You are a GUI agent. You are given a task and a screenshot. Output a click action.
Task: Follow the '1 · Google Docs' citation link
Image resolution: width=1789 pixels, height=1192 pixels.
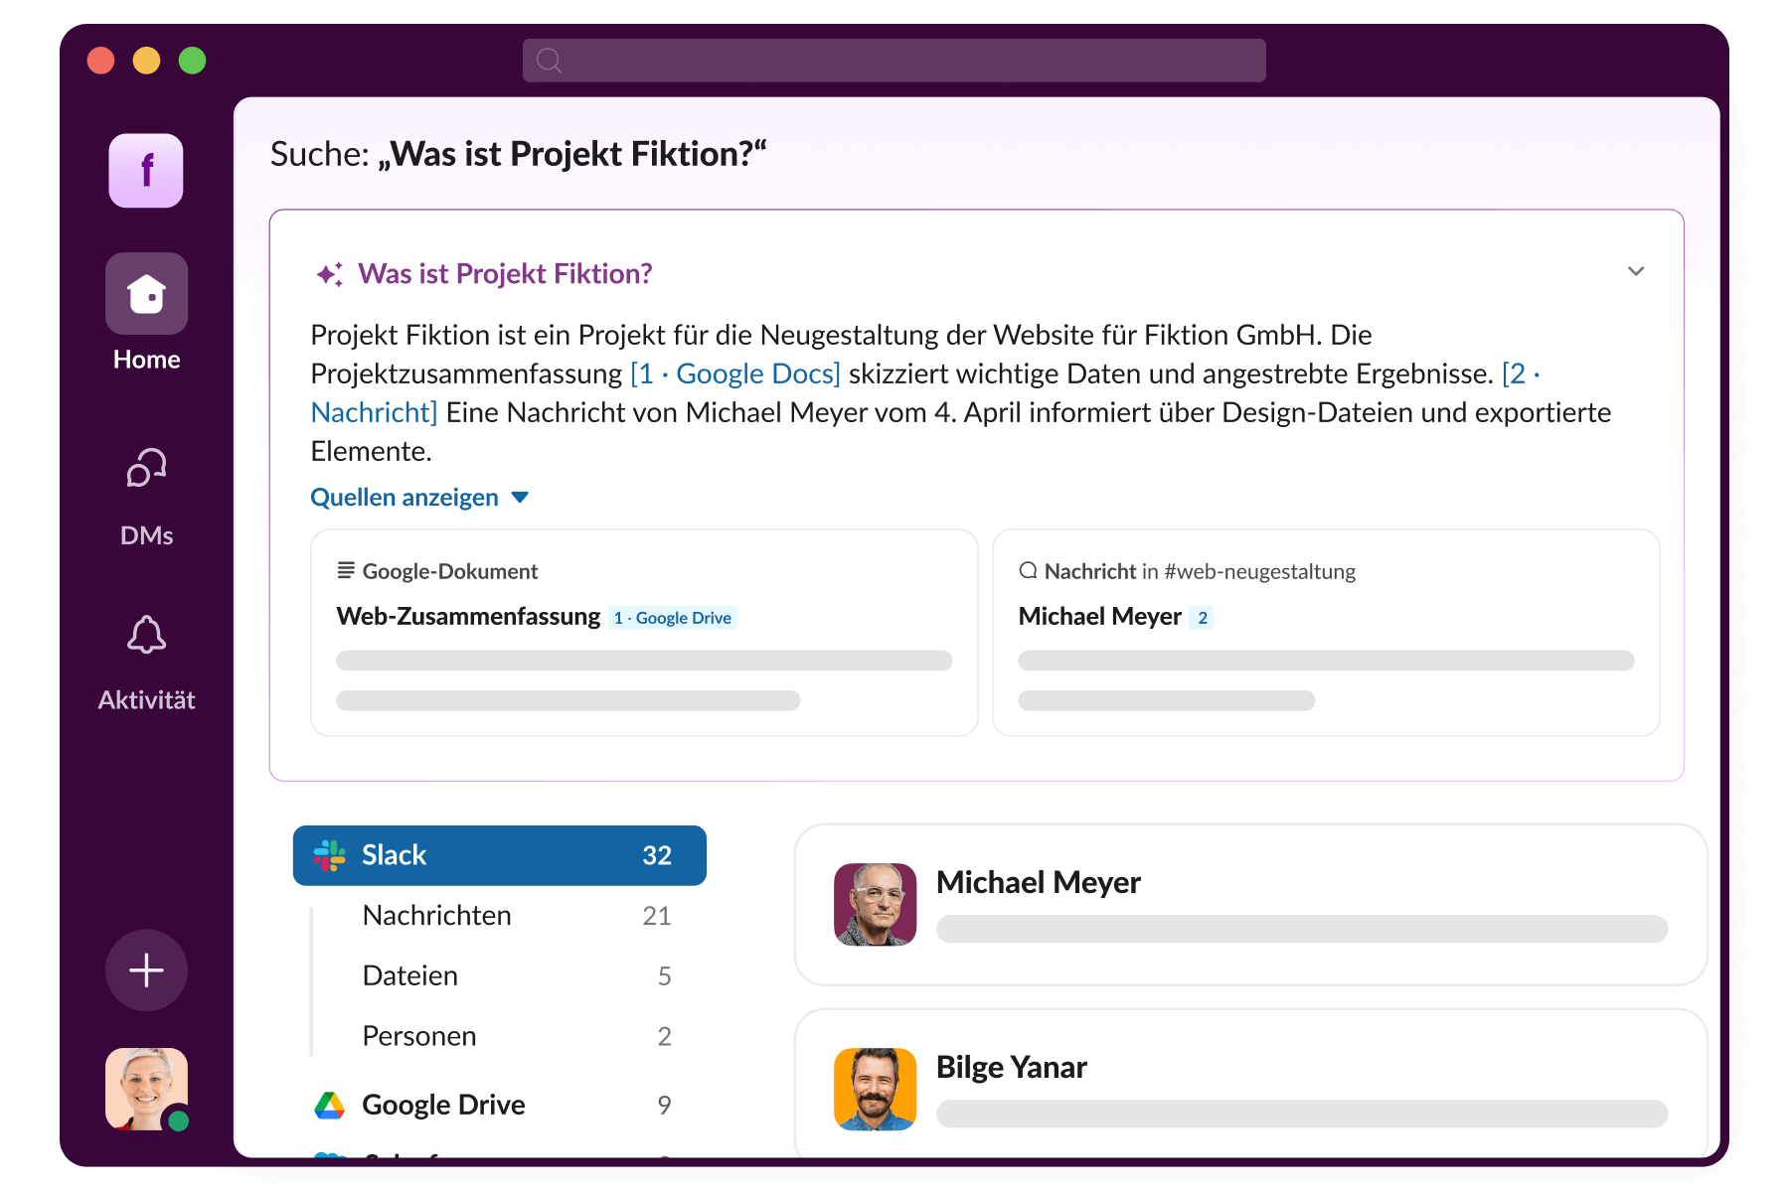tap(735, 374)
